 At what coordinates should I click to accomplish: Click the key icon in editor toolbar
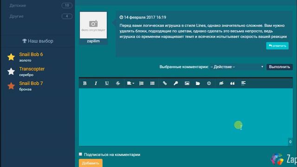(176, 83)
